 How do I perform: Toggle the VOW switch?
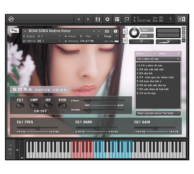pos(62,105)
